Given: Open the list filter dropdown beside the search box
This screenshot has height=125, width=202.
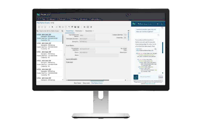Looking at the screenshot, I should [38, 31].
